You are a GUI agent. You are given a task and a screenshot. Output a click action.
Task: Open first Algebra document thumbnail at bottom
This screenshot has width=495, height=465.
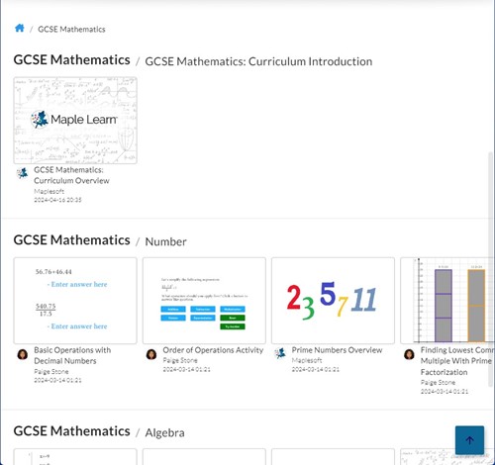click(75, 457)
